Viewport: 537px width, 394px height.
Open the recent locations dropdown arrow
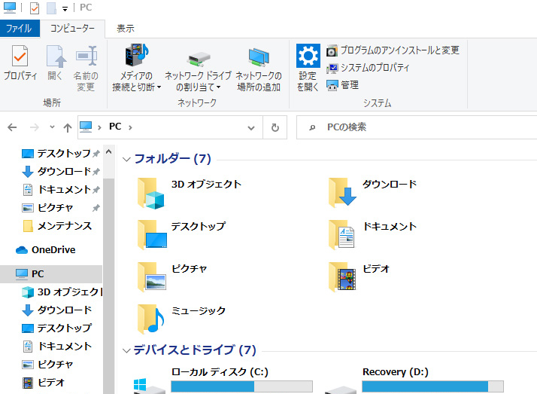tap(52, 127)
